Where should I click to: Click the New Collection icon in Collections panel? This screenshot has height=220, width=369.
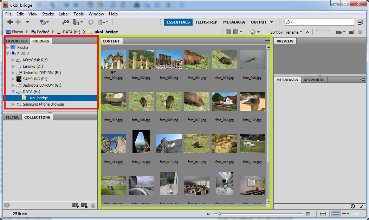75,206
